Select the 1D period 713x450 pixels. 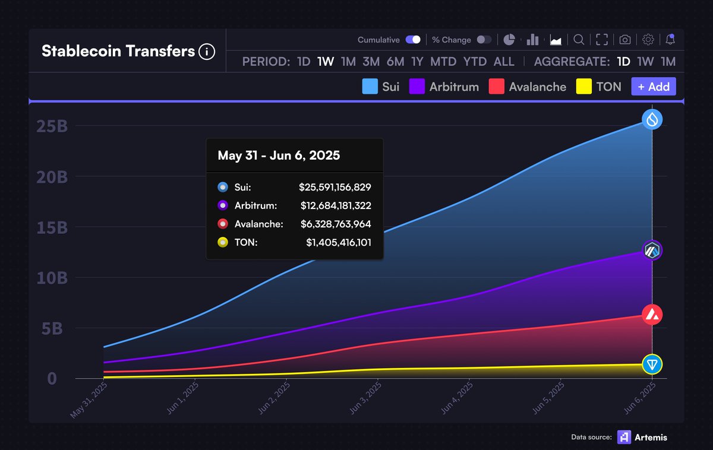click(x=304, y=62)
